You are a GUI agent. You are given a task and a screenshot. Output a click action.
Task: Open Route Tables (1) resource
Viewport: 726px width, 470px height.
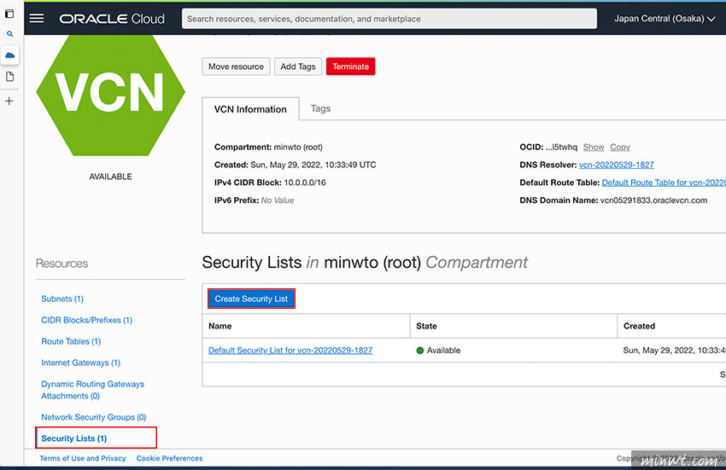(71, 341)
